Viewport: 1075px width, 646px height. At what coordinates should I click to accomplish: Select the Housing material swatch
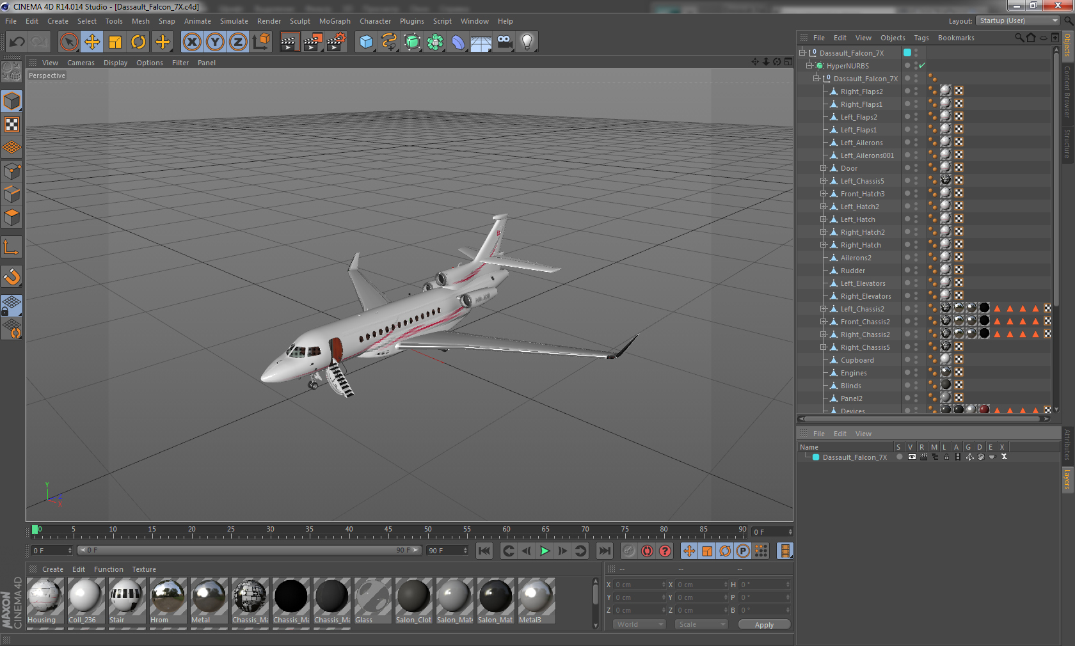tap(45, 601)
